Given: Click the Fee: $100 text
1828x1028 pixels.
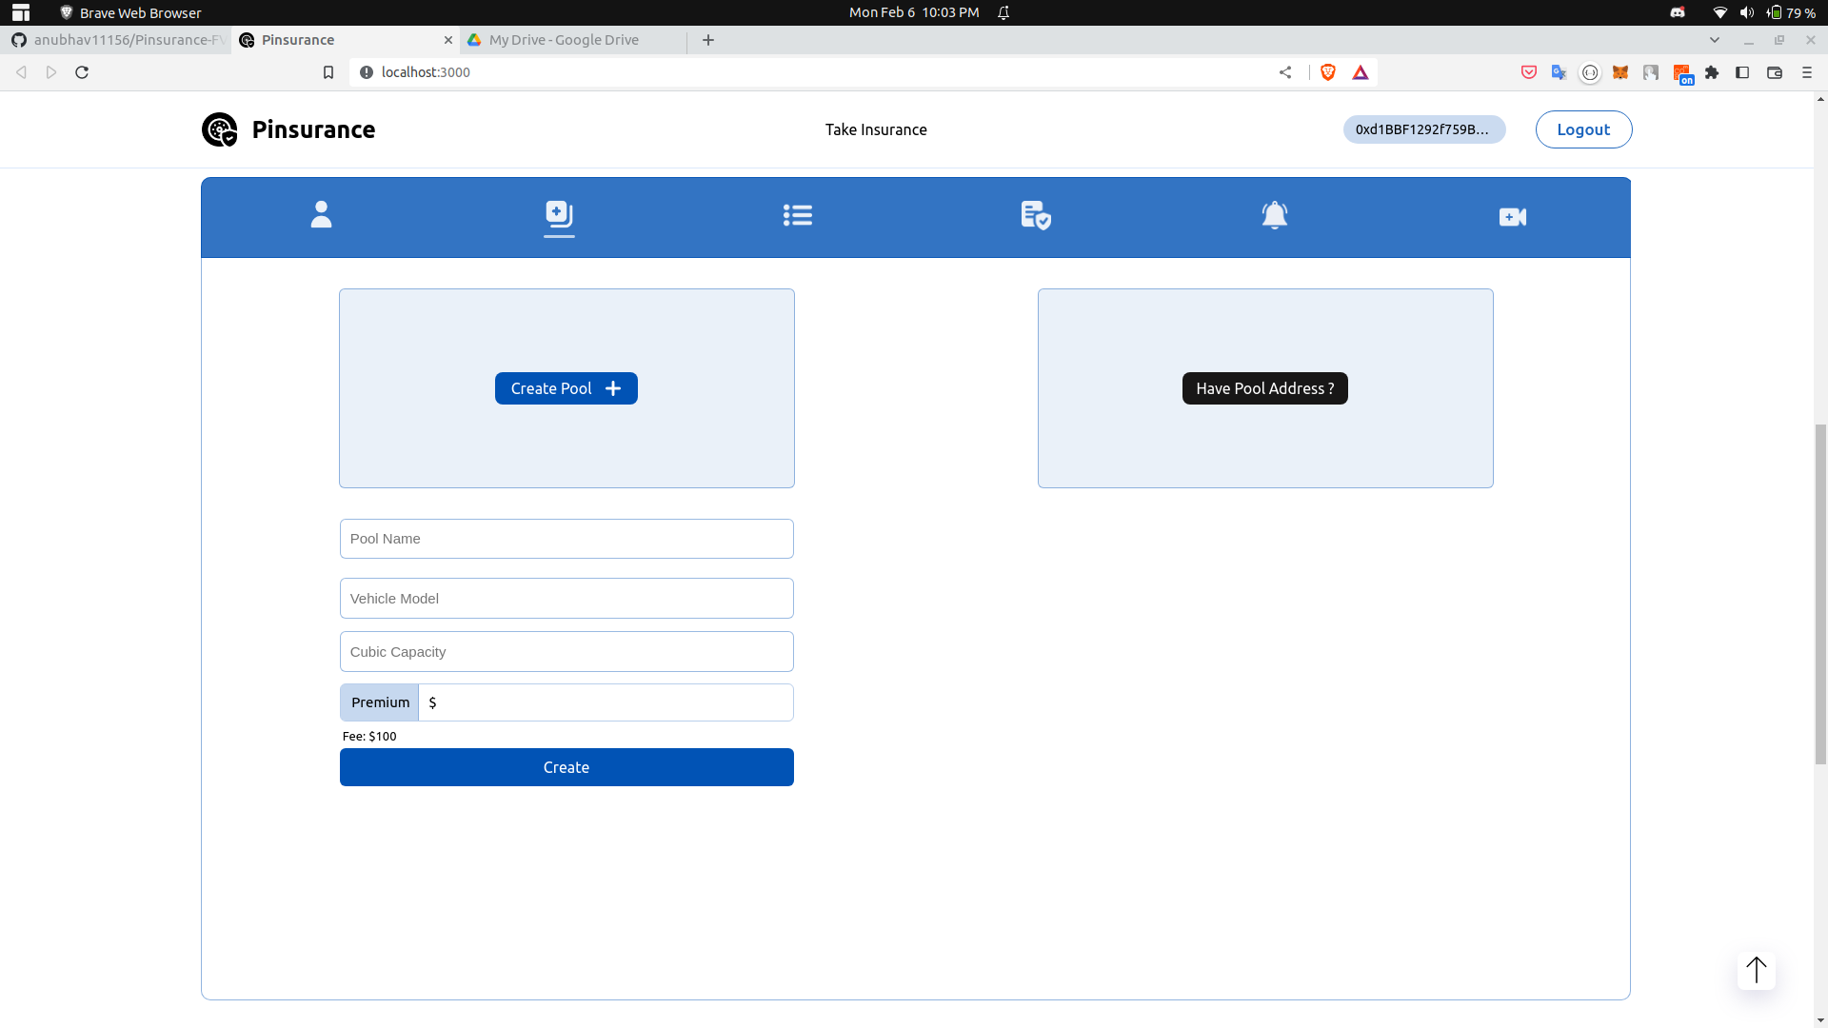Looking at the screenshot, I should [x=369, y=736].
